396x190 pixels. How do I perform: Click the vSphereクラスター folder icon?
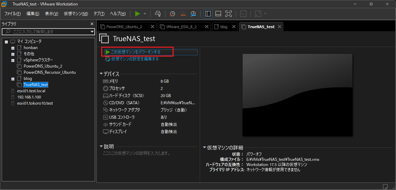(x=19, y=60)
